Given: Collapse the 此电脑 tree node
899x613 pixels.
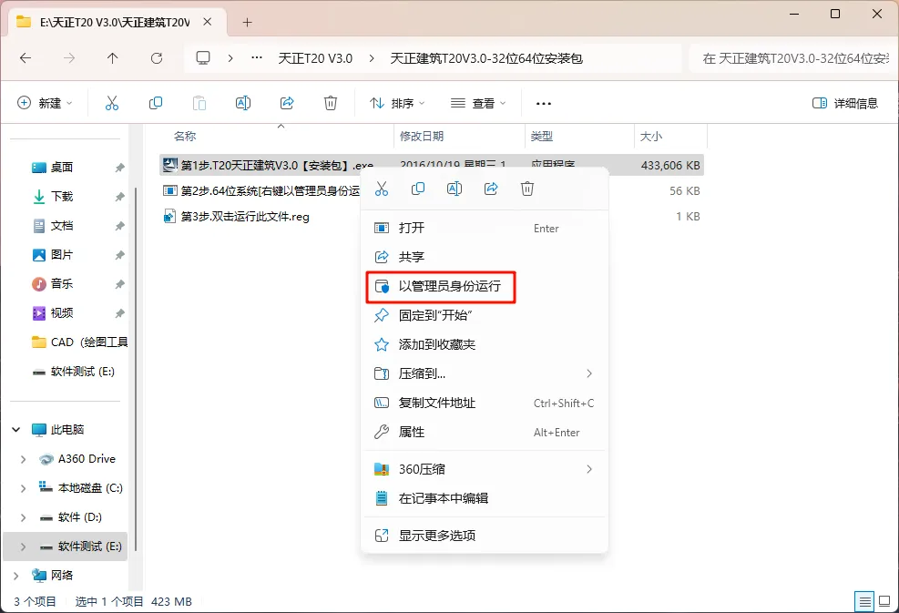Looking at the screenshot, I should [x=16, y=430].
